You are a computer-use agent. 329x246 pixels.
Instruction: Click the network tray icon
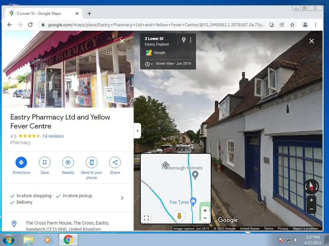click(289, 240)
